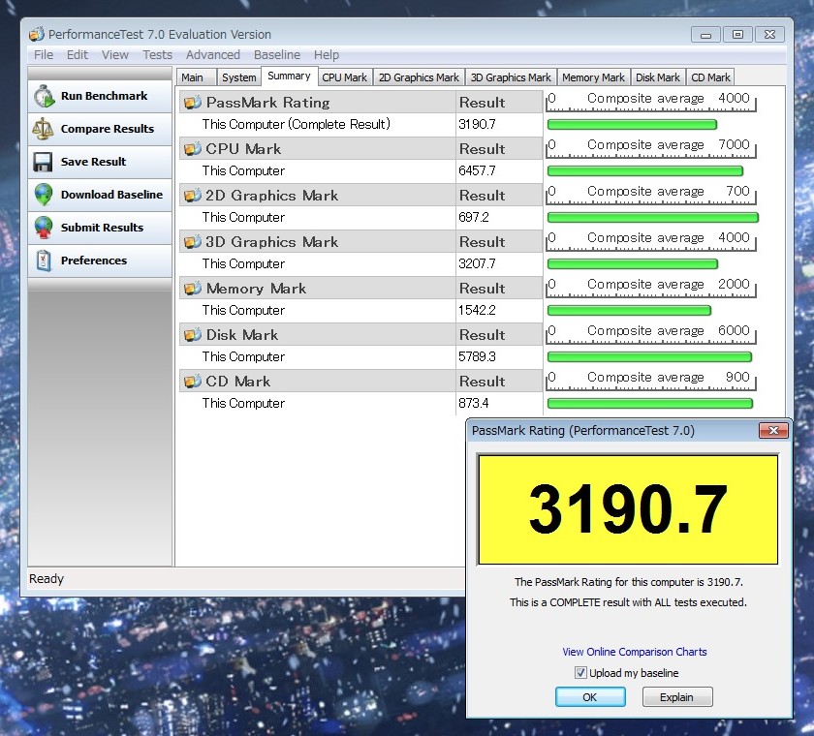Click the PerformanceTest app icon in title bar

pos(37,34)
